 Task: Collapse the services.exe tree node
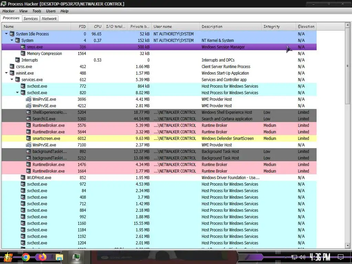tap(12, 79)
